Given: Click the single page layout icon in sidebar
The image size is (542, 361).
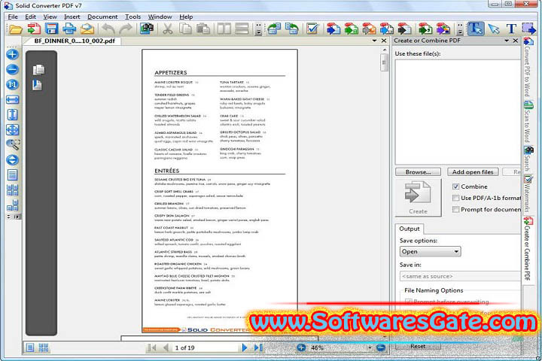Looking at the screenshot, I should pos(13,175).
